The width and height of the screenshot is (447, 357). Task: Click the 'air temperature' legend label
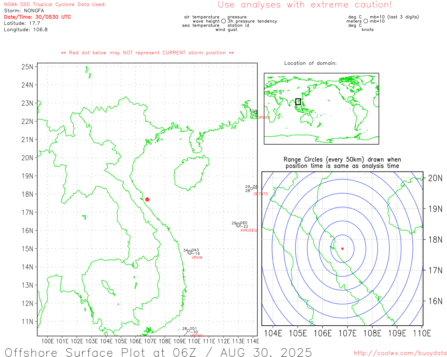(202, 17)
